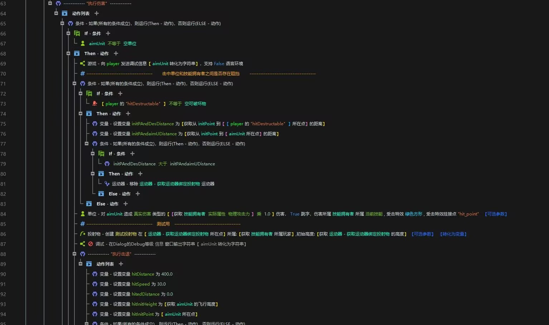
Task: Click the condition icon on line 71
Action: (x=83, y=83)
